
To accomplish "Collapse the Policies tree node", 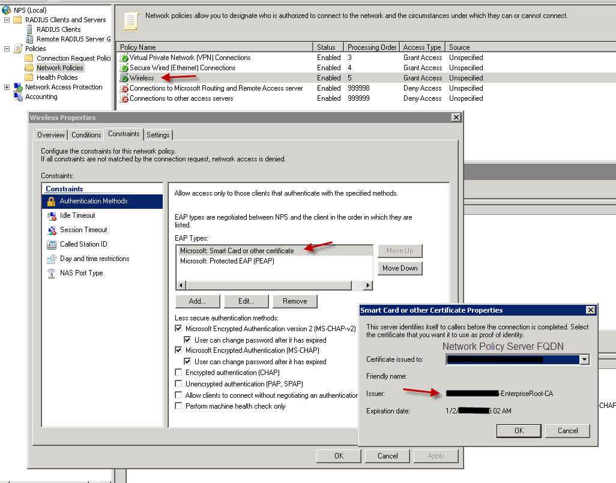I will 7,49.
